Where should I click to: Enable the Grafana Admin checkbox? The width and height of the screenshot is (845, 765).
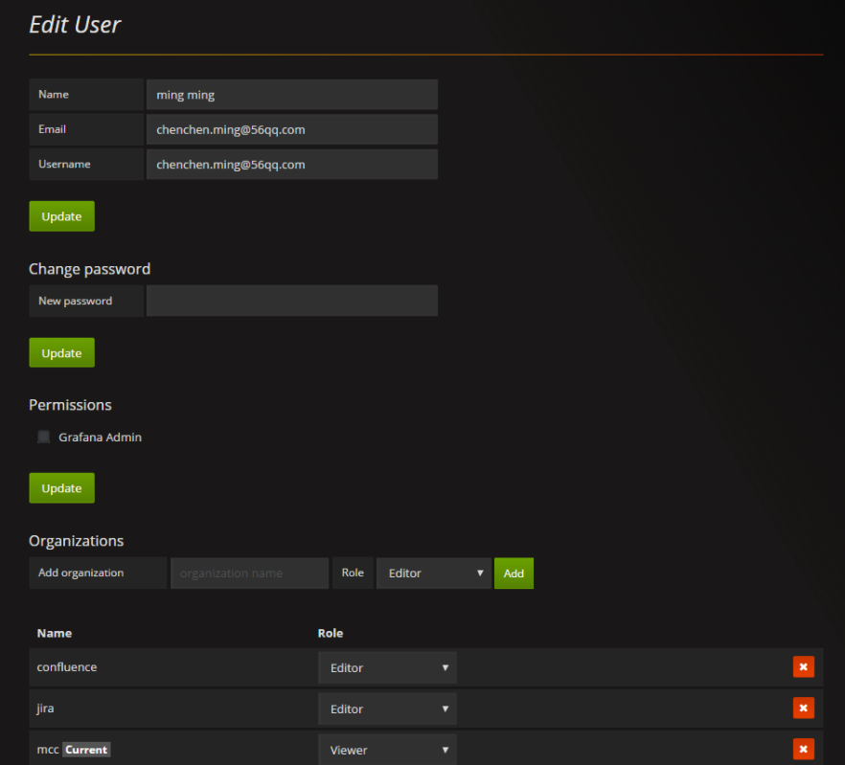(x=44, y=438)
